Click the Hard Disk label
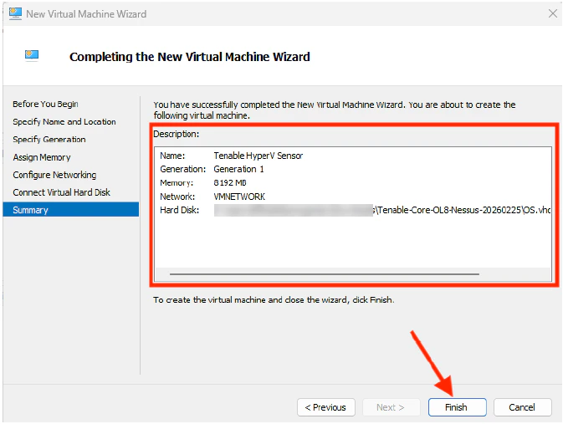The height and width of the screenshot is (424, 563). point(180,210)
